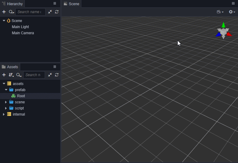Collapse the Scene root node arrow
Screen dimensions: 238x163
click(x=4, y=21)
